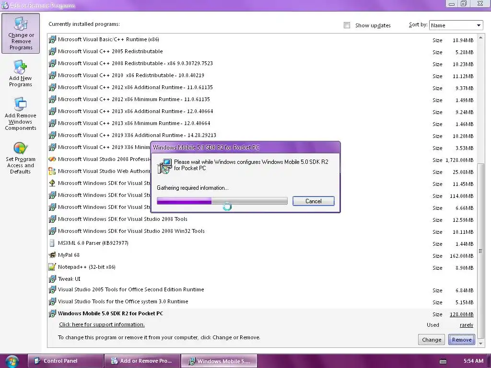
Task: Click the configuration progress bar
Action: coord(222,201)
